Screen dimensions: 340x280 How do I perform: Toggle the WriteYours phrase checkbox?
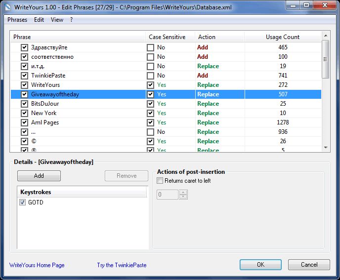click(24, 85)
